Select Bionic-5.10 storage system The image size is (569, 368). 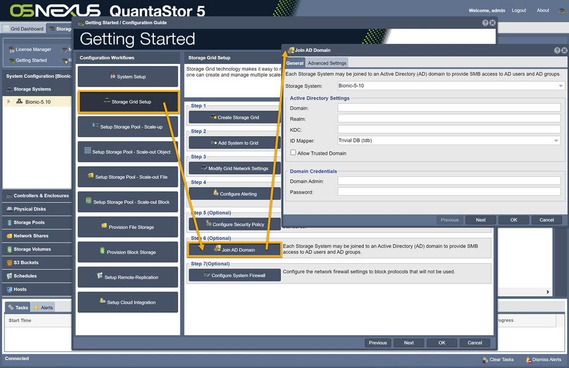38,102
